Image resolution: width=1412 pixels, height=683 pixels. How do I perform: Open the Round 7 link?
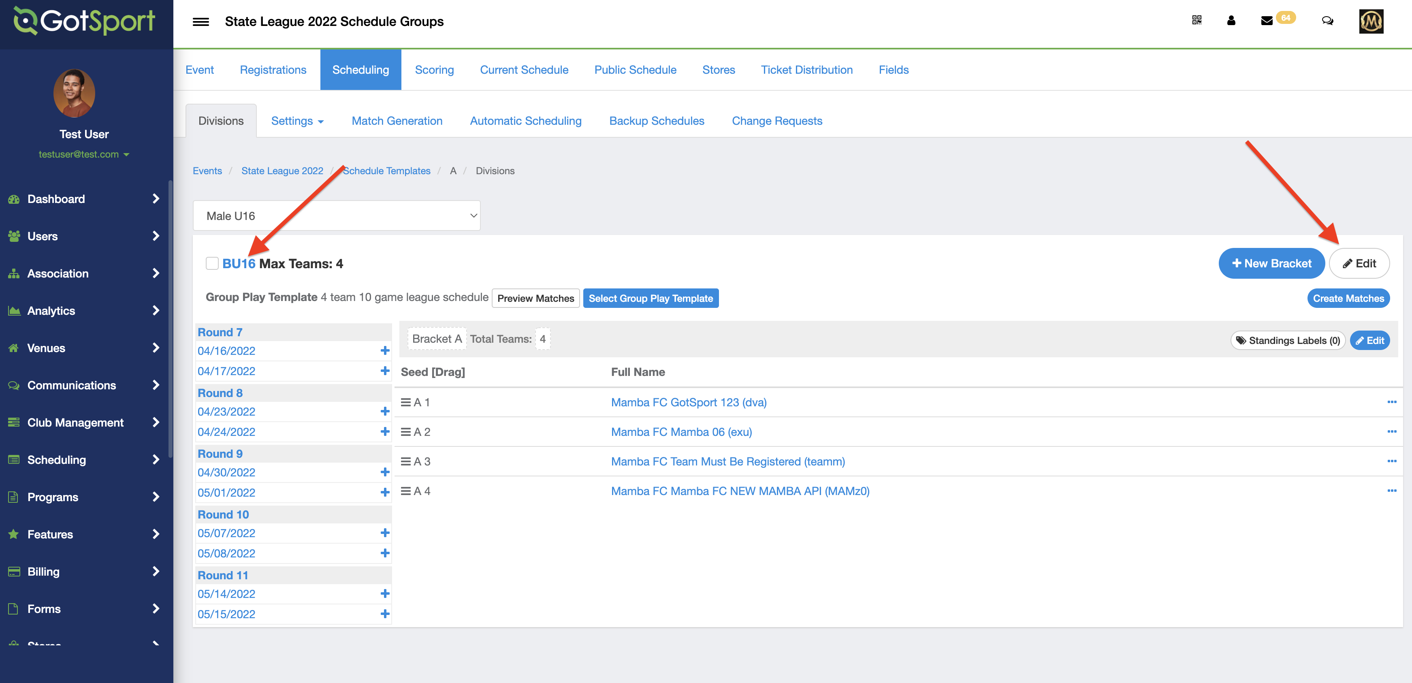(220, 332)
